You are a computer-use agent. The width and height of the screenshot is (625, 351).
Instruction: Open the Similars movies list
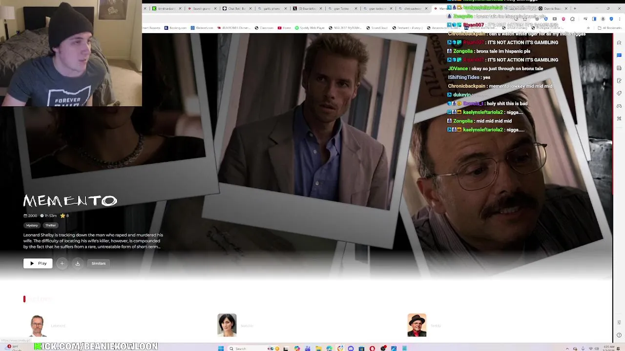coord(99,263)
